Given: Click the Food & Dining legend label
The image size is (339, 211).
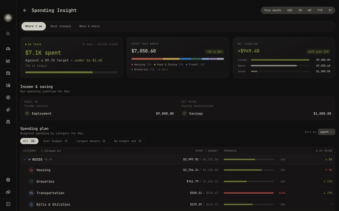Looking at the screenshot, I should coord(168,65).
